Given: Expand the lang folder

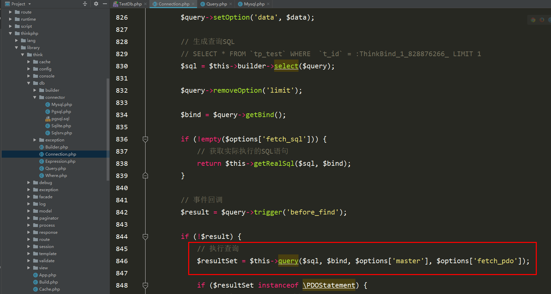Looking at the screenshot, I should click(x=16, y=41).
